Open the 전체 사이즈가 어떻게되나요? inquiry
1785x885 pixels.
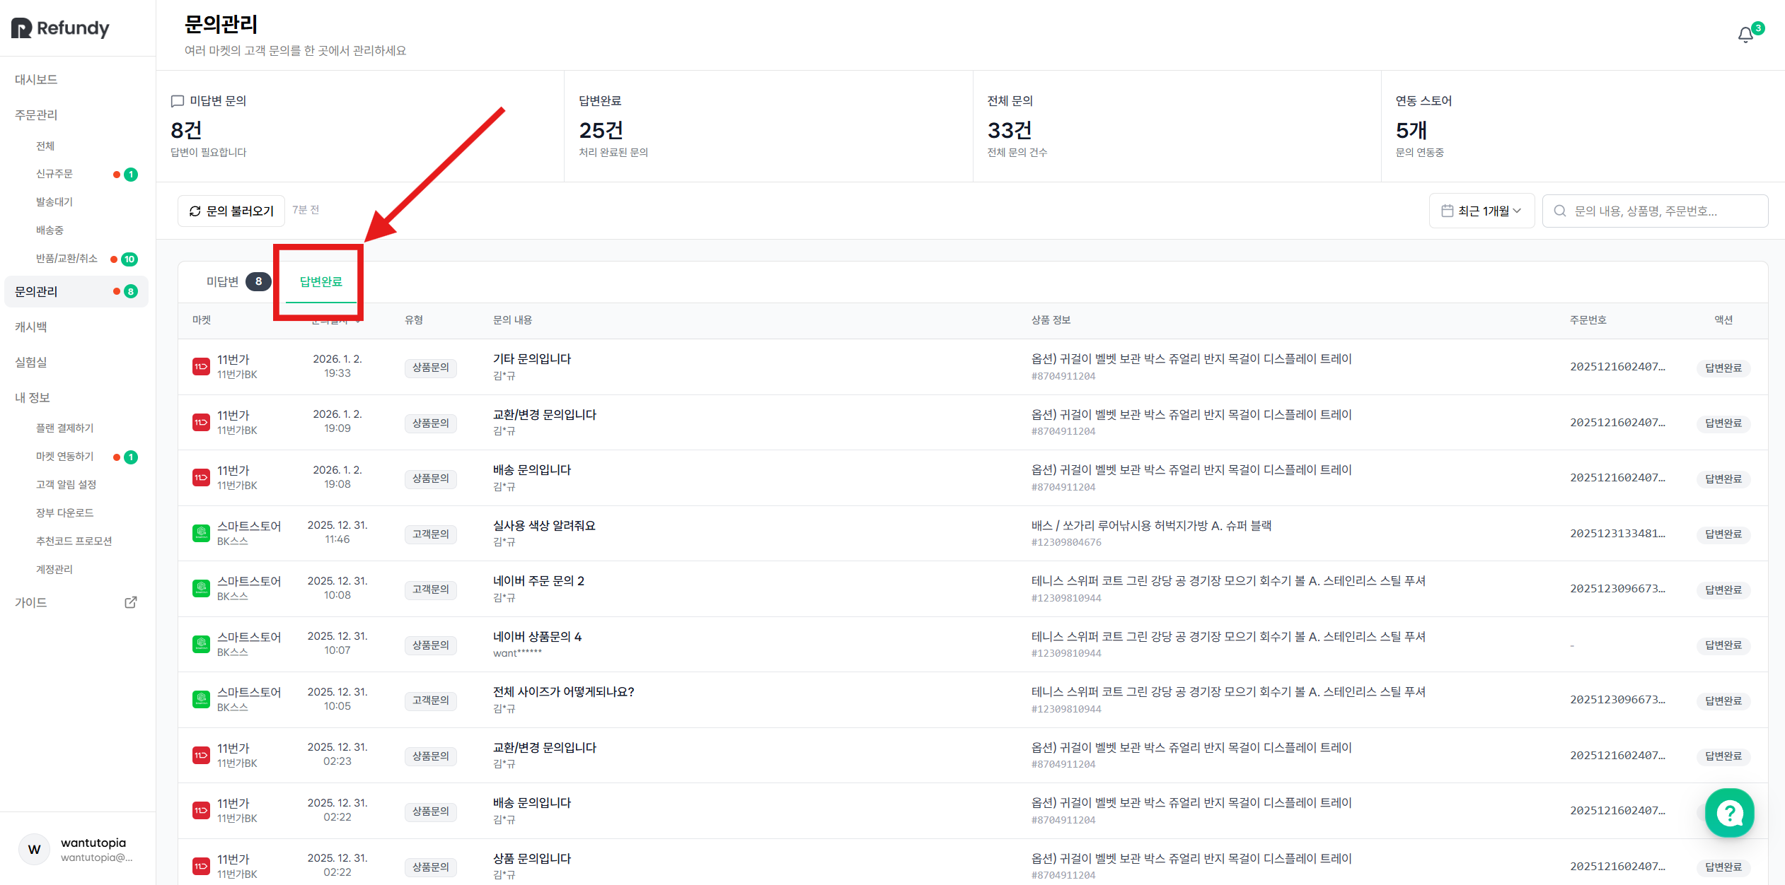pos(564,692)
